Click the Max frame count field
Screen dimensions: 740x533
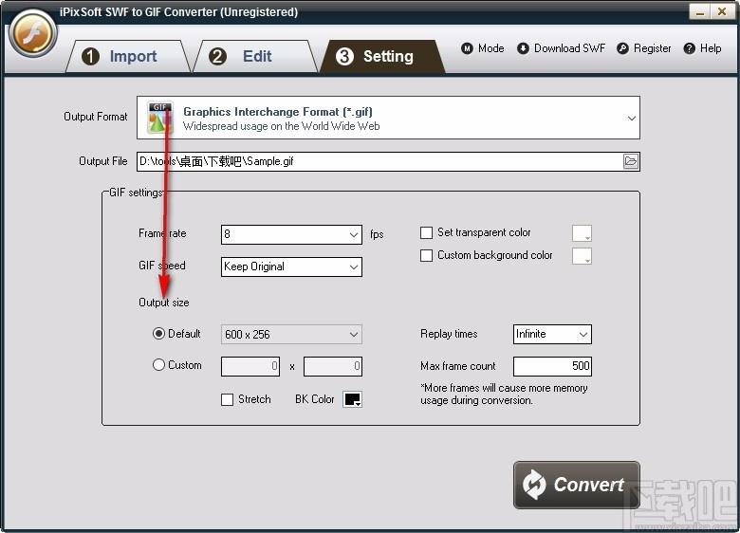point(552,366)
